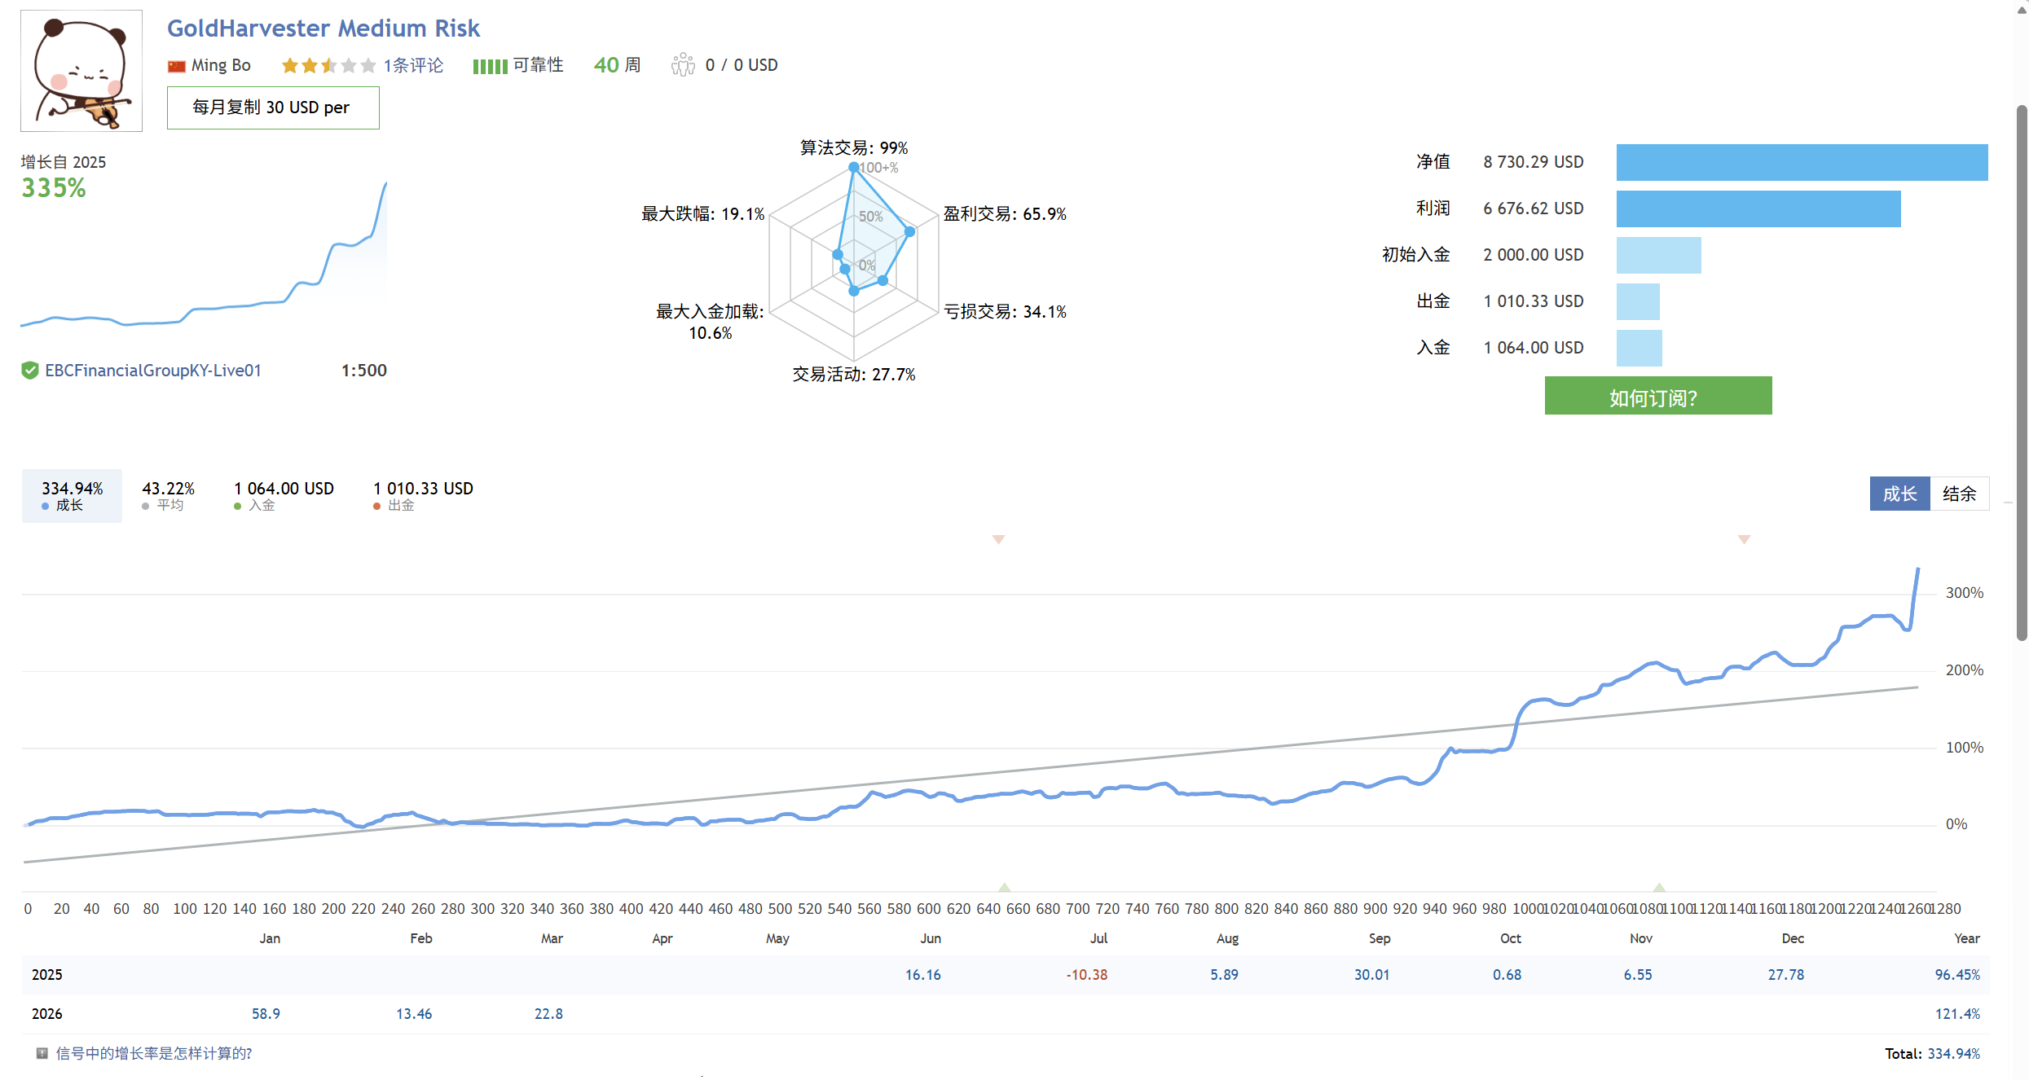Click the green verified shield icon
This screenshot has width=2029, height=1080.
30,371
